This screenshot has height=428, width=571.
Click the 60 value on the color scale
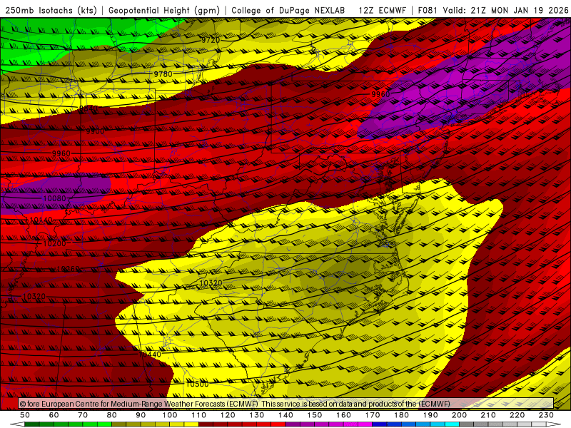pyautogui.click(x=54, y=415)
